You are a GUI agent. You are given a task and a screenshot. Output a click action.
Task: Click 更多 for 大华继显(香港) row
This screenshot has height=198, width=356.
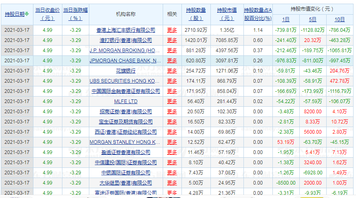(172, 183)
